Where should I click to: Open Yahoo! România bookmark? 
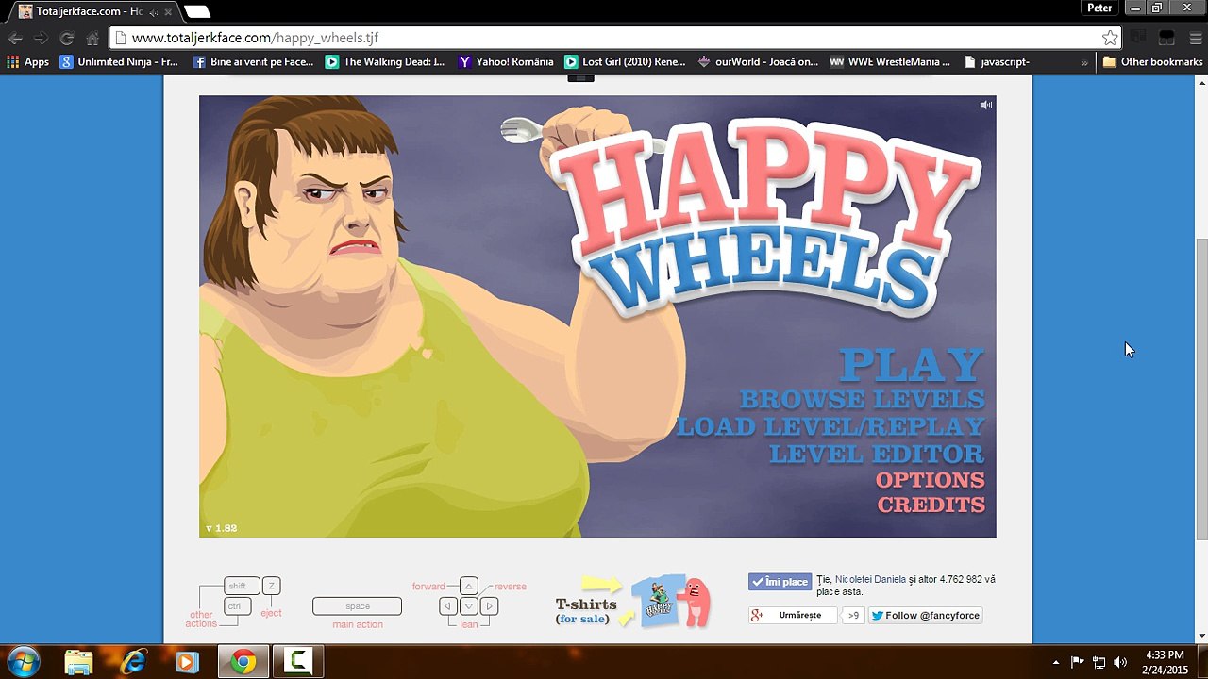click(x=506, y=62)
